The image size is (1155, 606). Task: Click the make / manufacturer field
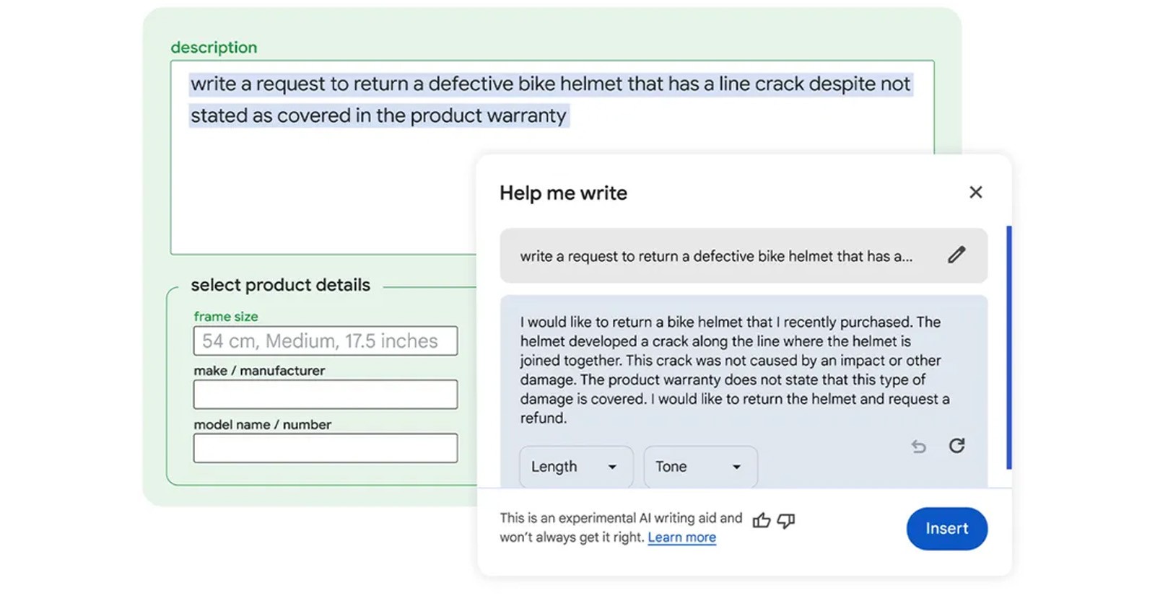point(325,395)
